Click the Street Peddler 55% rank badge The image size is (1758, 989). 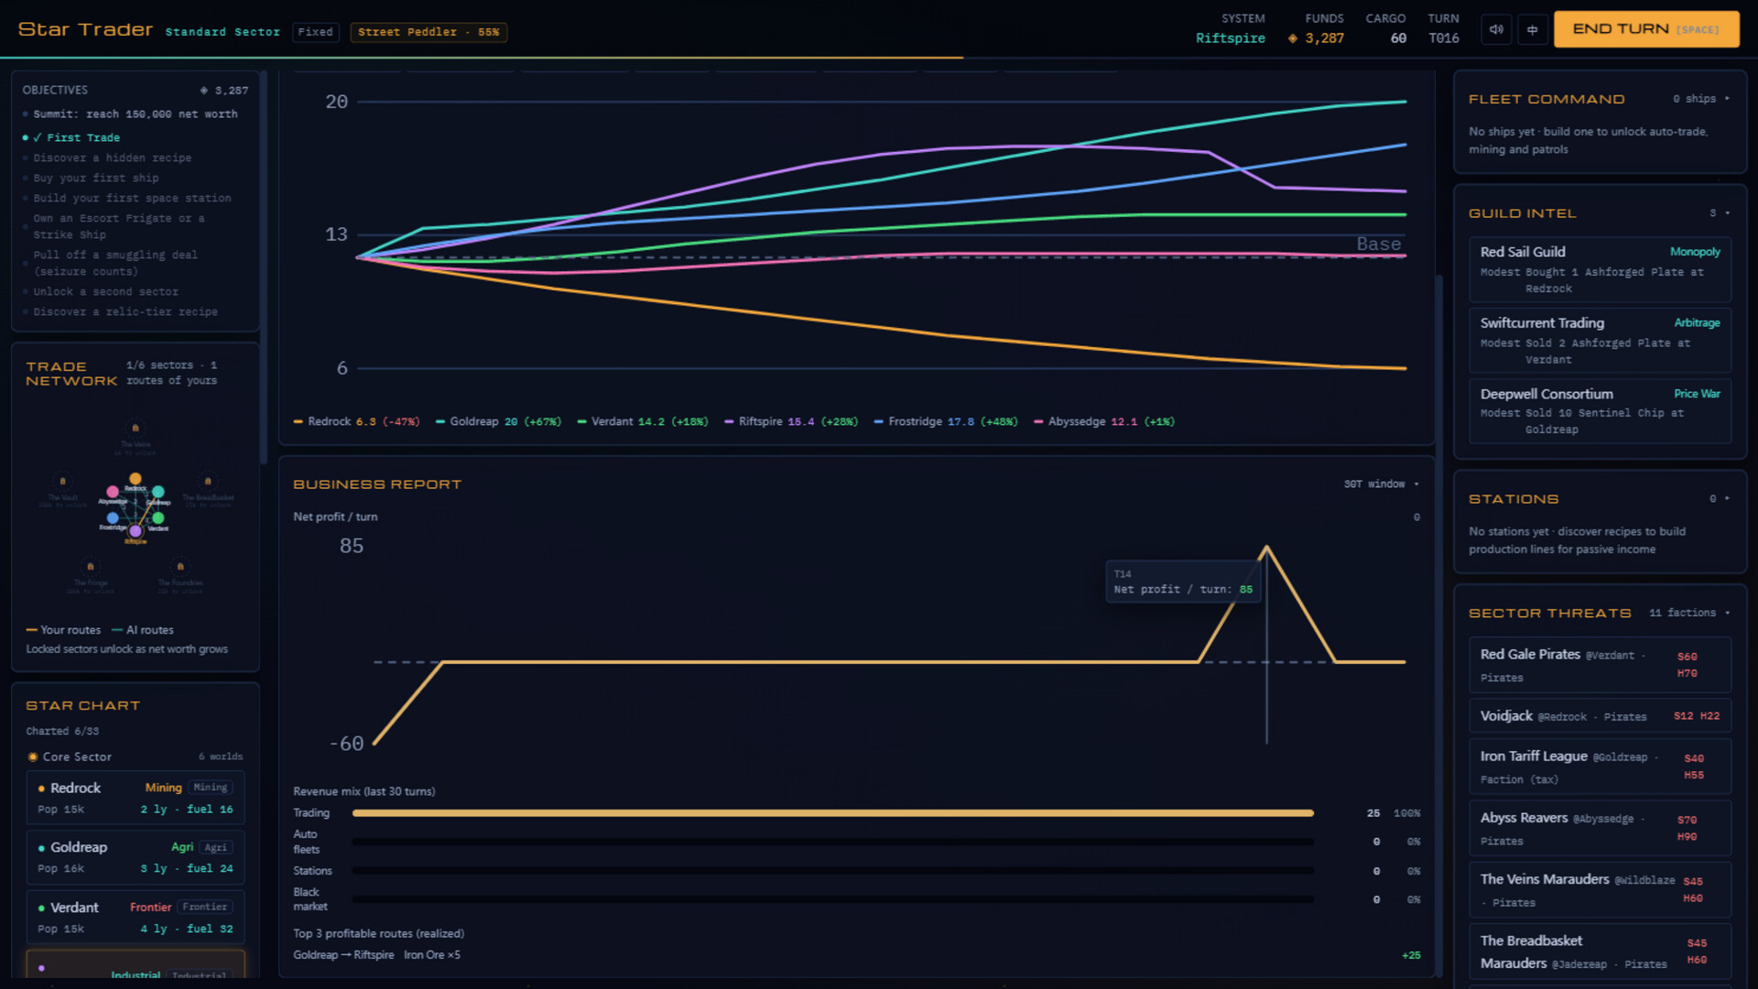[429, 32]
